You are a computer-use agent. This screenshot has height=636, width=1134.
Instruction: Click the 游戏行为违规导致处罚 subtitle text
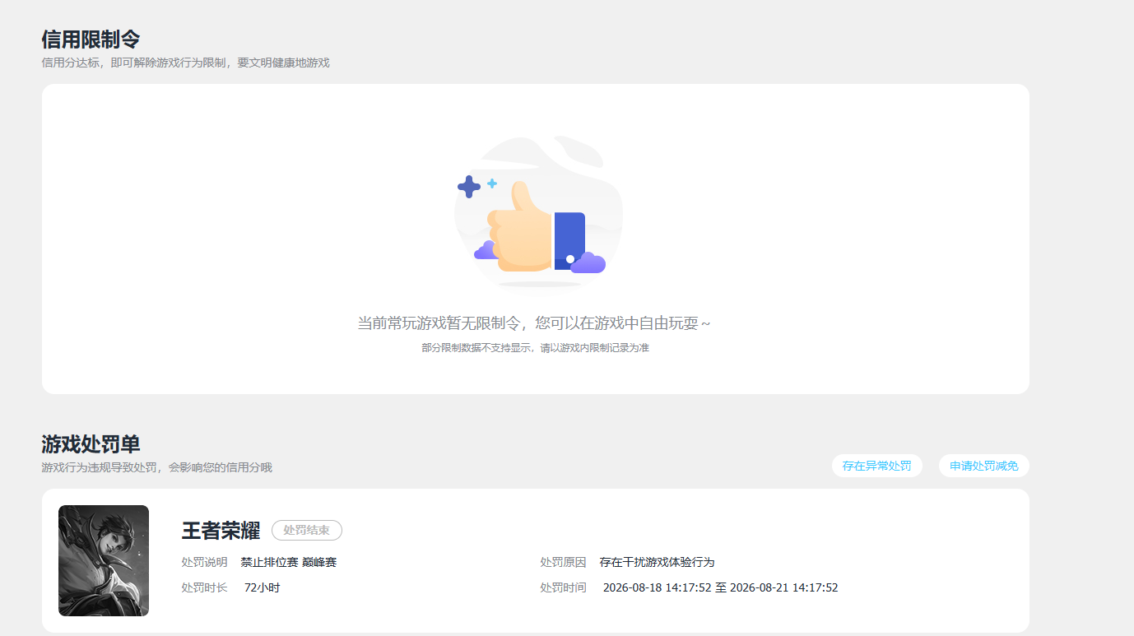click(x=156, y=467)
